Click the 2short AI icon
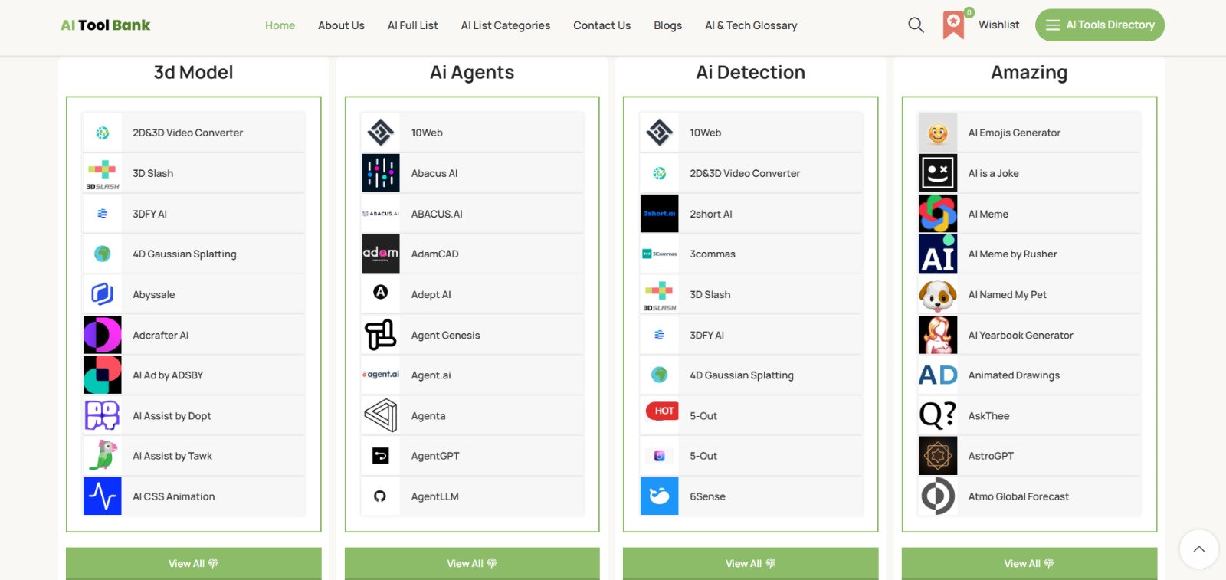 [x=660, y=214]
